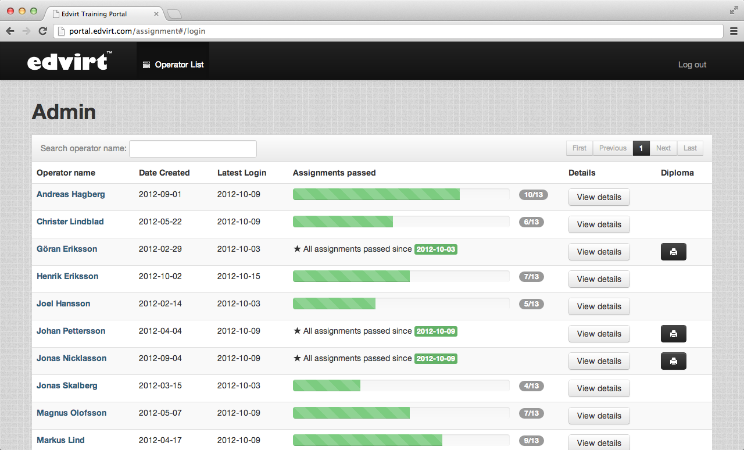Open operator Markus Lind
Viewport: 744px width, 450px height.
click(60, 440)
